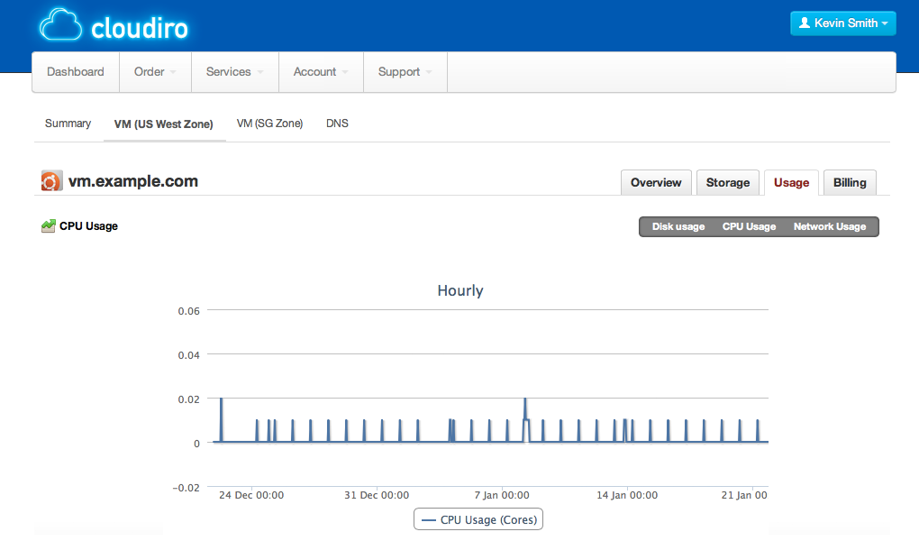
Task: Expand the Order menu
Action: point(155,71)
